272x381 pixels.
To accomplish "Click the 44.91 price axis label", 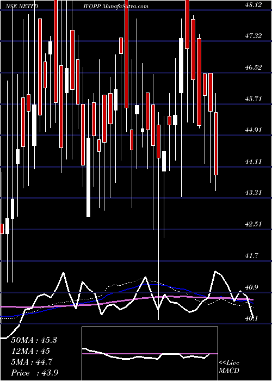I will [x=254, y=130].
